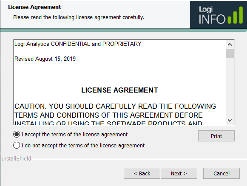Proceed using the Next button

coord(179,173)
